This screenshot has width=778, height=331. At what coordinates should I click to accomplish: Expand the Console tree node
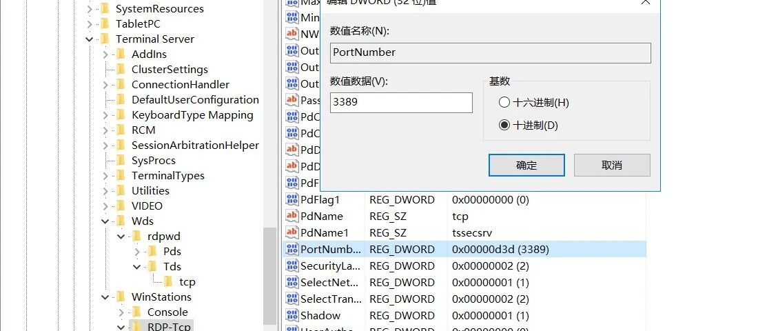pos(121,312)
